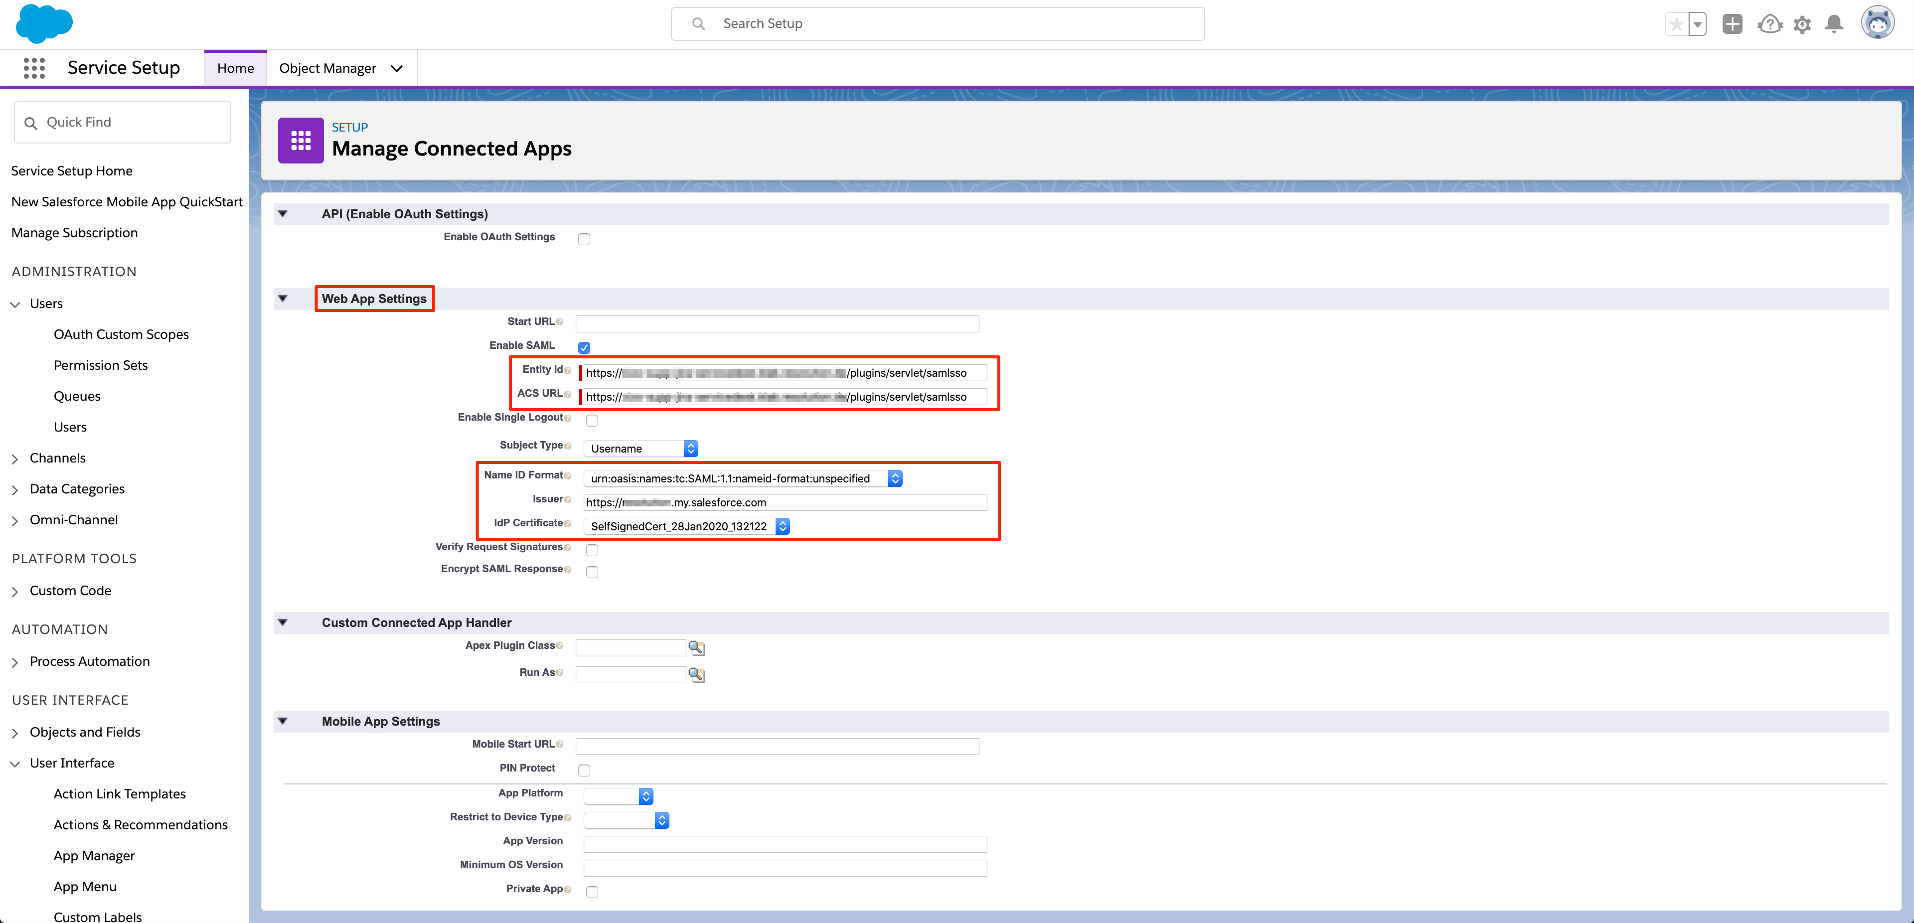Show help for Subject Type

568,446
